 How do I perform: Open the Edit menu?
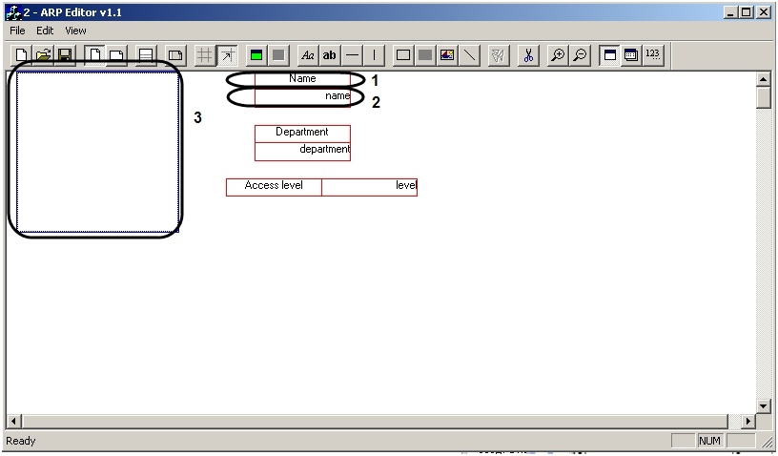tap(45, 31)
